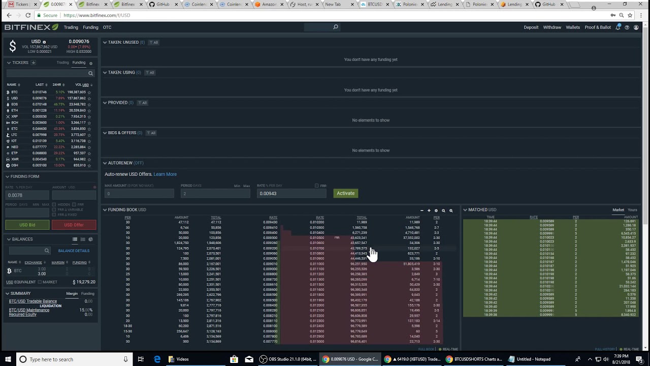Click the Bitfinex logo
The width and height of the screenshot is (650, 366).
[x=31, y=27]
